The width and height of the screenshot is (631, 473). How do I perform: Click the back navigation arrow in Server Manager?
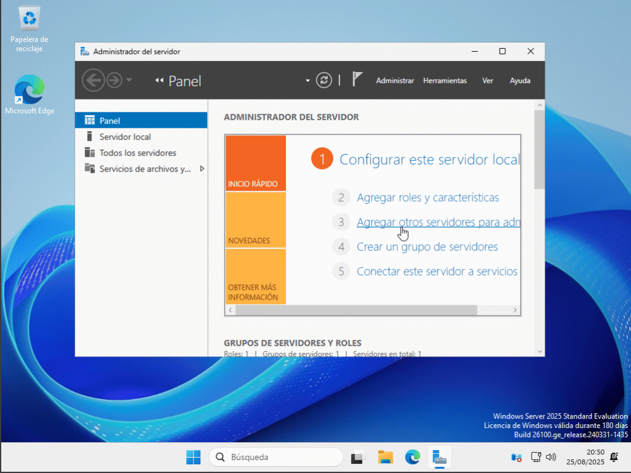[94, 80]
